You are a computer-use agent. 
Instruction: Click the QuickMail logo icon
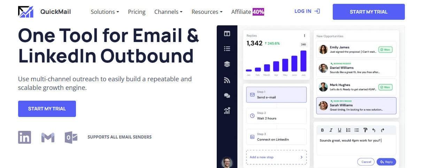25,12
